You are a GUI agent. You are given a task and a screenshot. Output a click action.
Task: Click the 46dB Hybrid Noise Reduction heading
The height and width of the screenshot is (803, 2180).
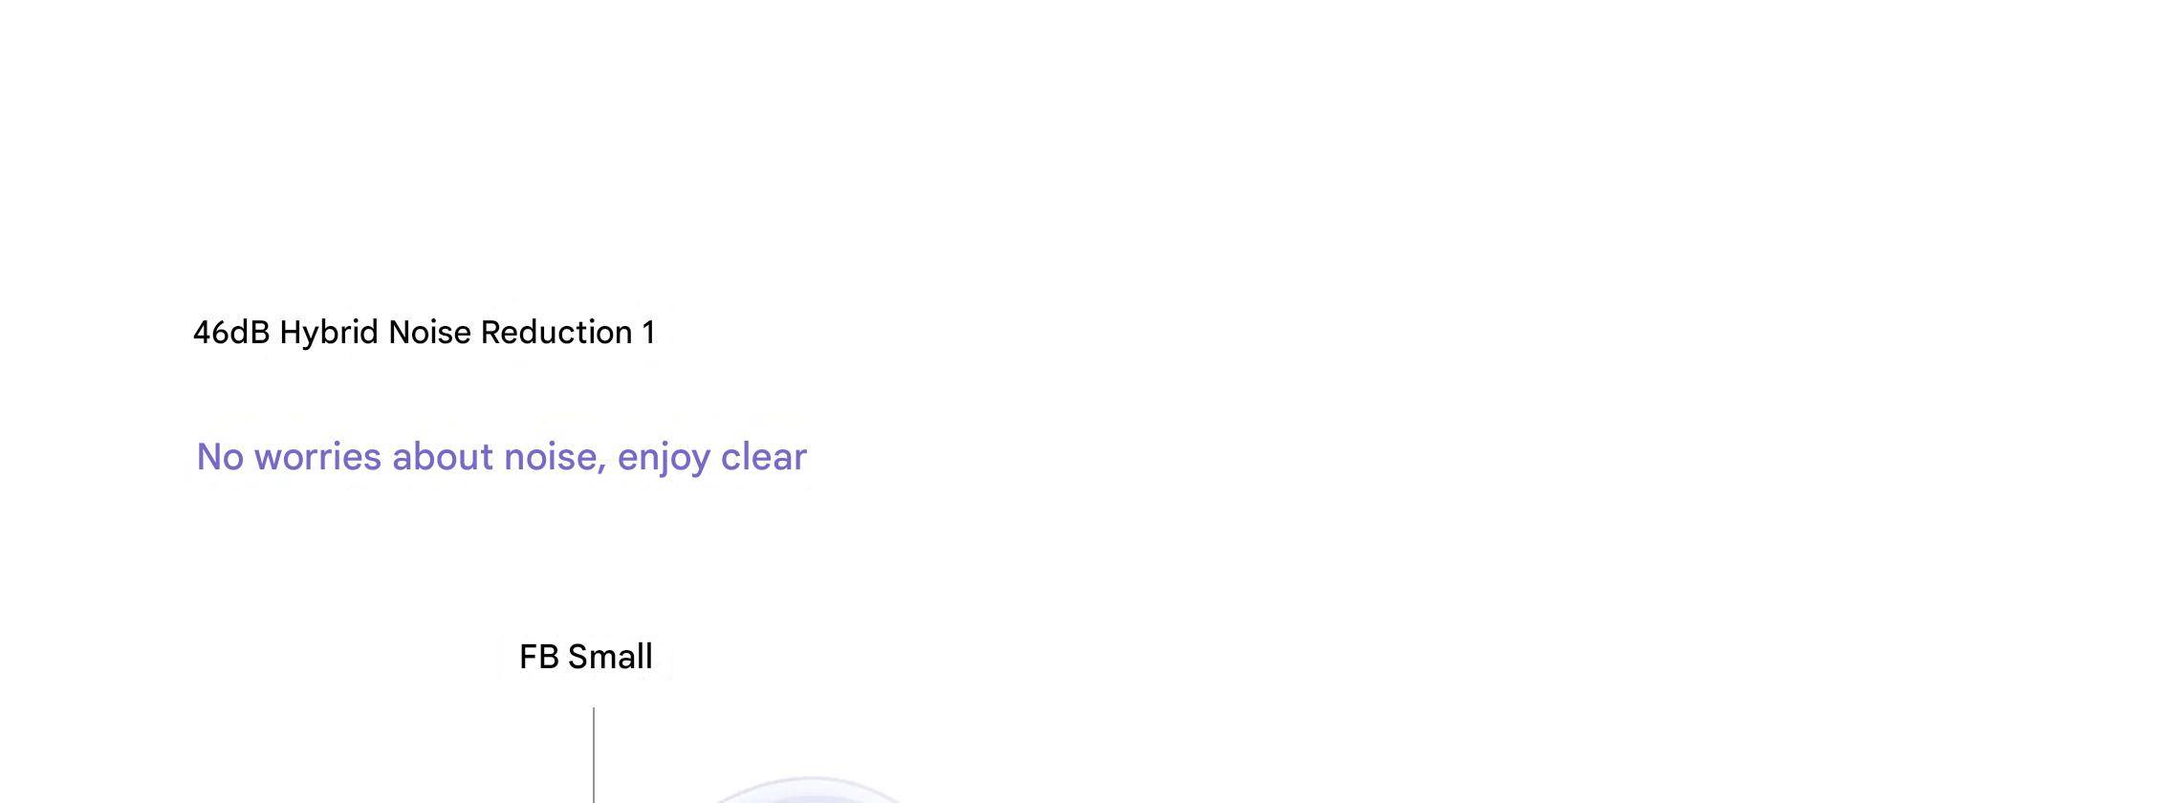(424, 333)
